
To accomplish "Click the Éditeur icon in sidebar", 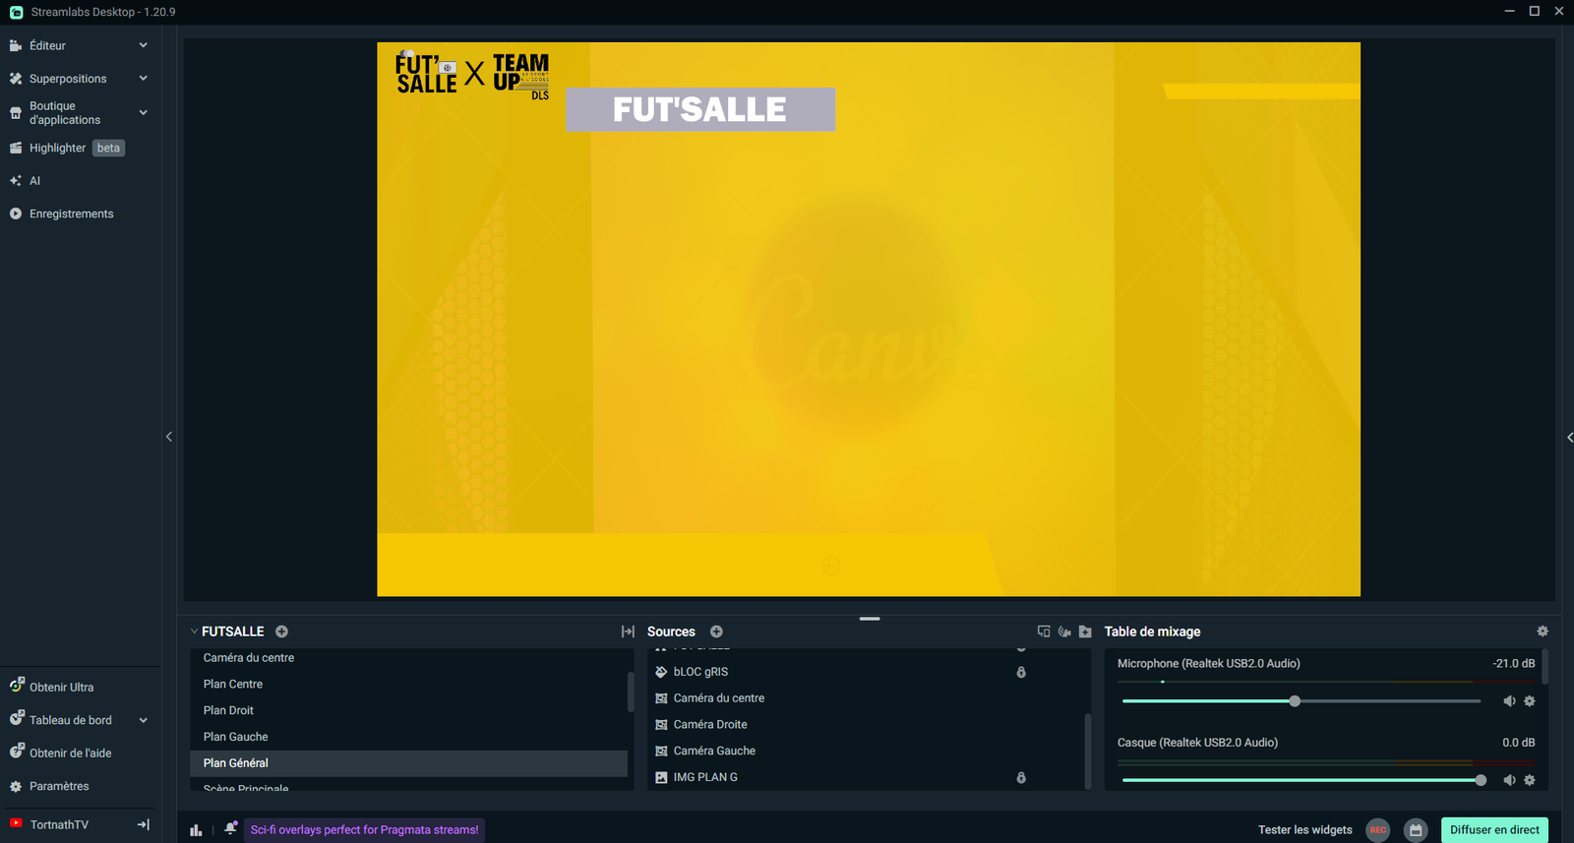I will pos(16,45).
